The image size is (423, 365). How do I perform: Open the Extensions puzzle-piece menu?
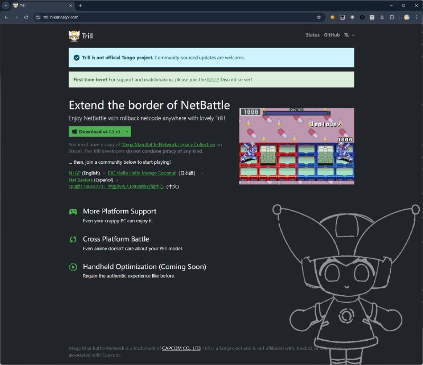point(392,17)
